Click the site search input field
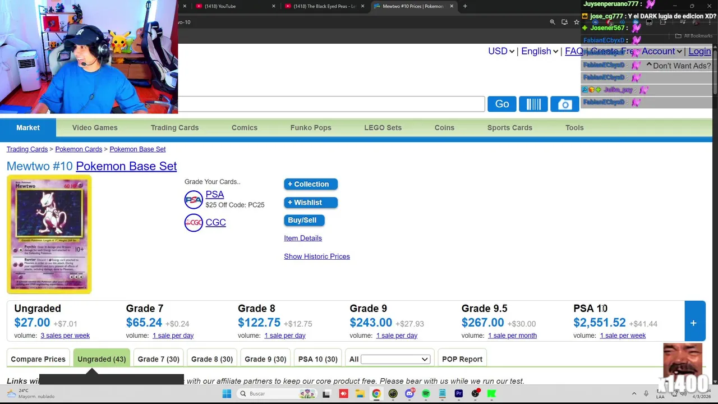Image resolution: width=718 pixels, height=404 pixels. (x=331, y=104)
